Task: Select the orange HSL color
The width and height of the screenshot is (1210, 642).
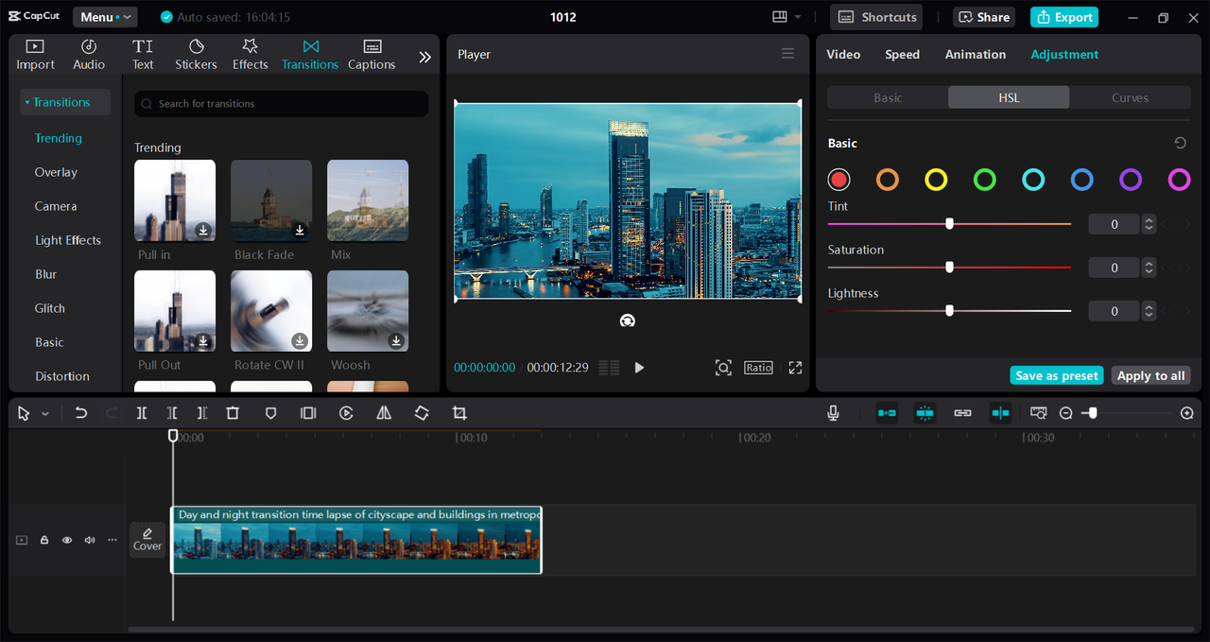Action: [x=887, y=180]
